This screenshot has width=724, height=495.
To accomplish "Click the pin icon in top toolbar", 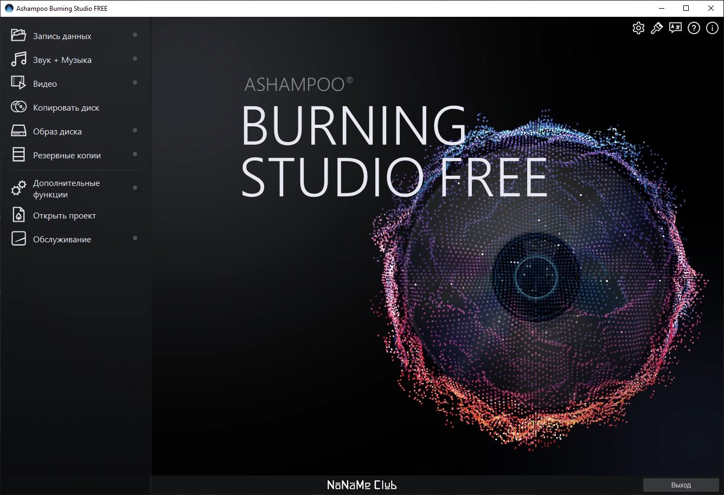I will [x=657, y=28].
